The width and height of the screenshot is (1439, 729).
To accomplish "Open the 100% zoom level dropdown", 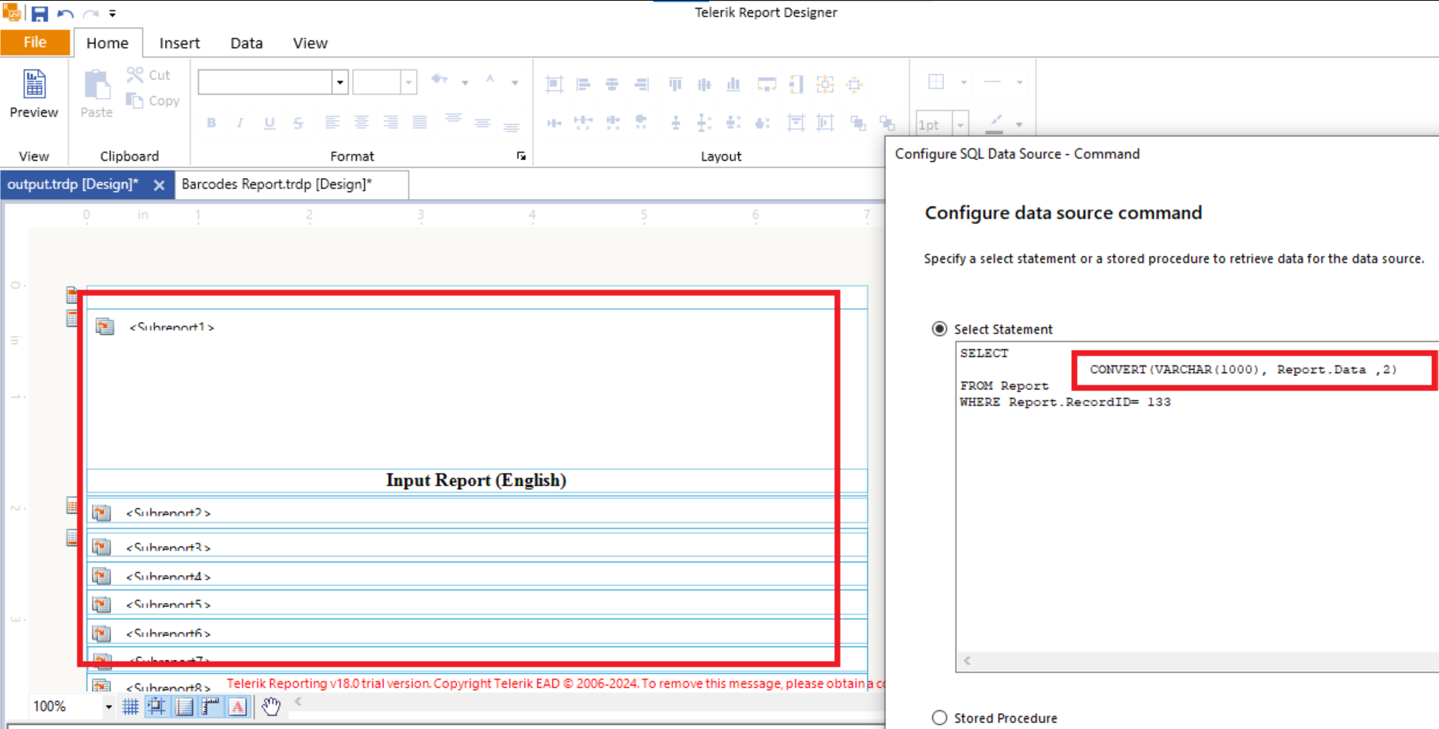I will coord(108,707).
